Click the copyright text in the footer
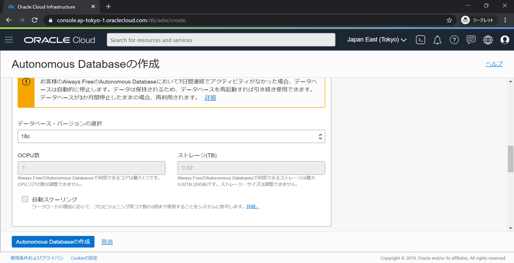 (443, 258)
